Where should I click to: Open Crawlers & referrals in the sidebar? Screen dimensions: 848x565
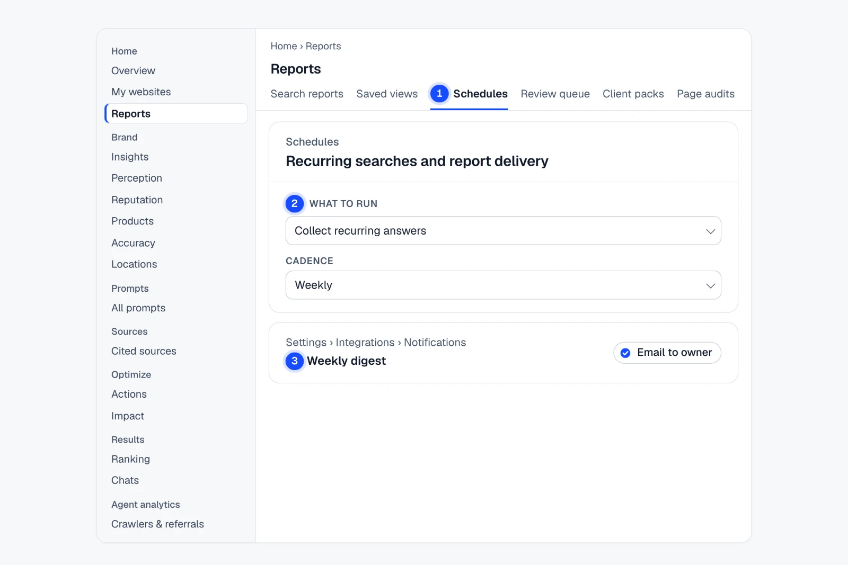coord(157,524)
